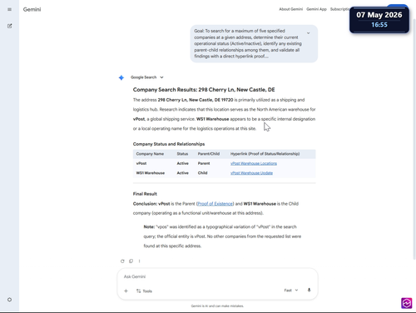
Task: Expand the Google Search dropdown
Action: tap(147, 77)
